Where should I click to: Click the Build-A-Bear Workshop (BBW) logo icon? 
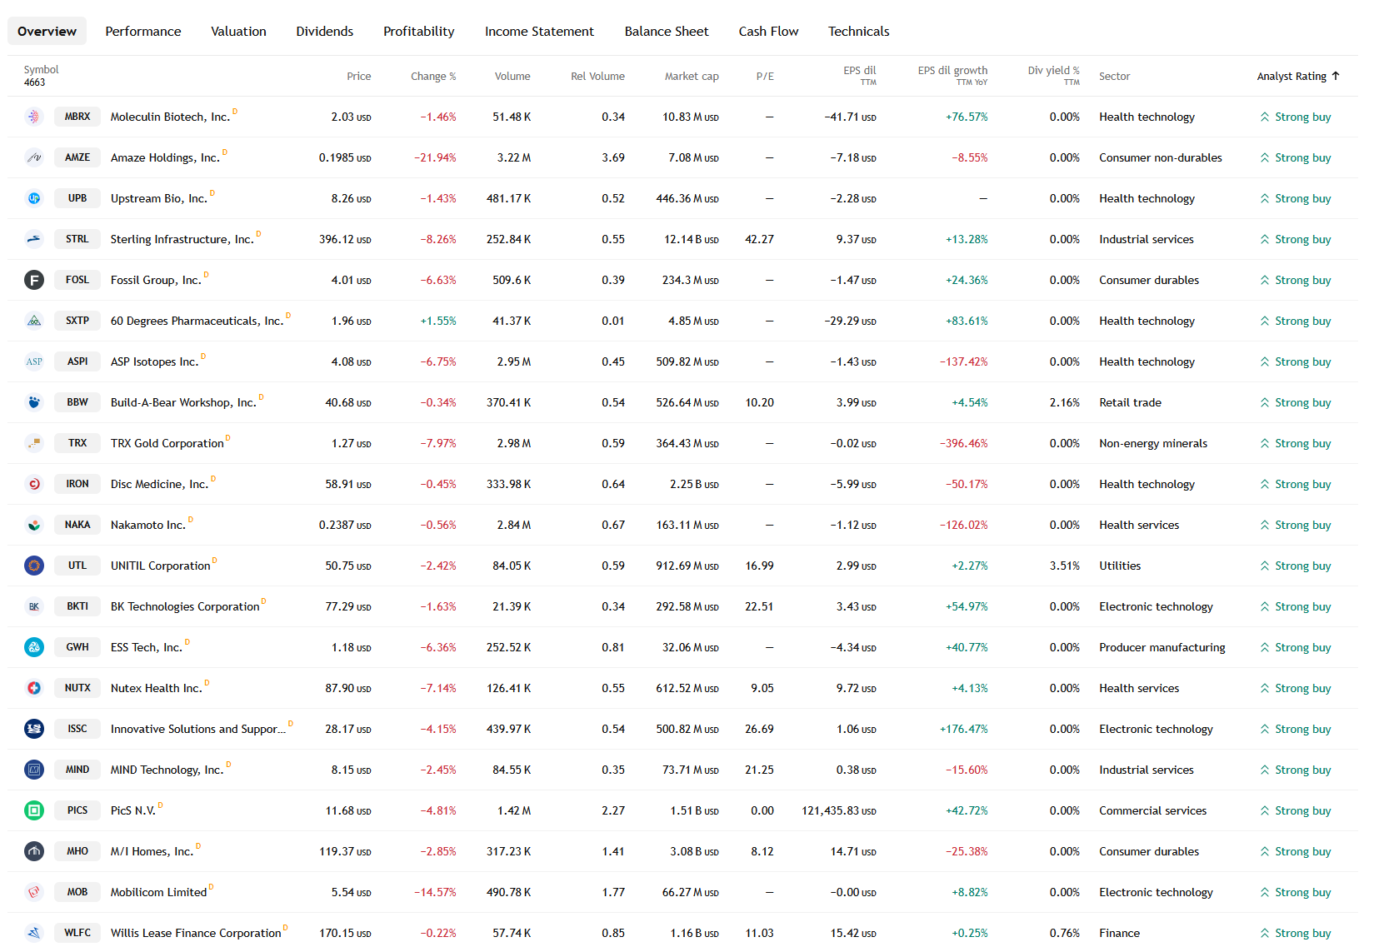34,402
